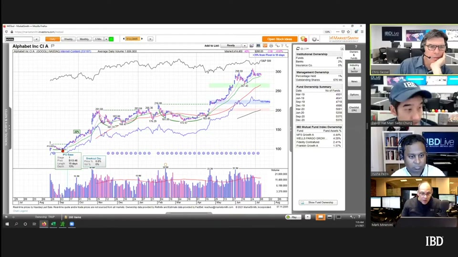Step date forward with the right arrow
The image size is (458, 257).
(142, 39)
